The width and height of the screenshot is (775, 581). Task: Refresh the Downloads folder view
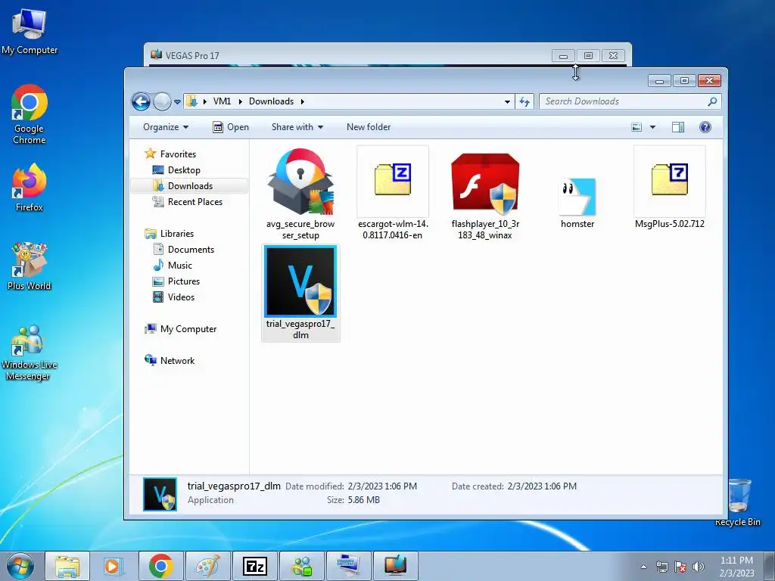[524, 102]
